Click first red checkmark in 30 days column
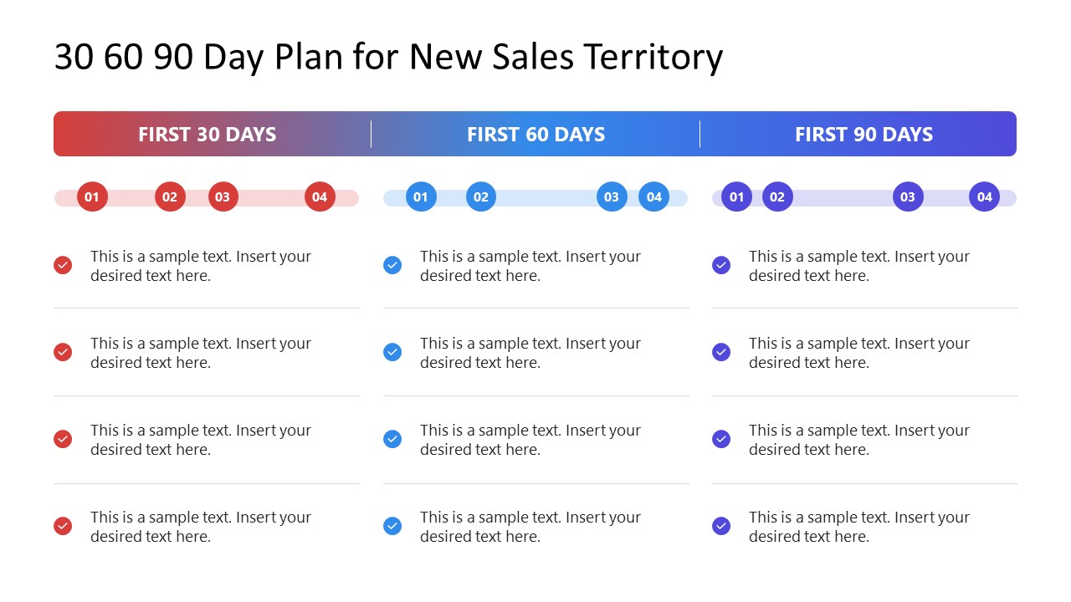 coord(63,265)
